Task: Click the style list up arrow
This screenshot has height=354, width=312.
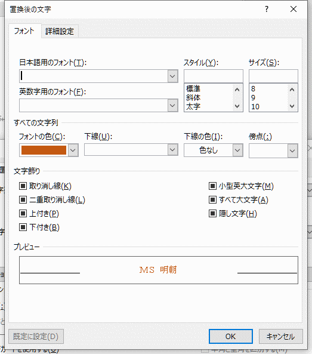Action: tap(237, 90)
